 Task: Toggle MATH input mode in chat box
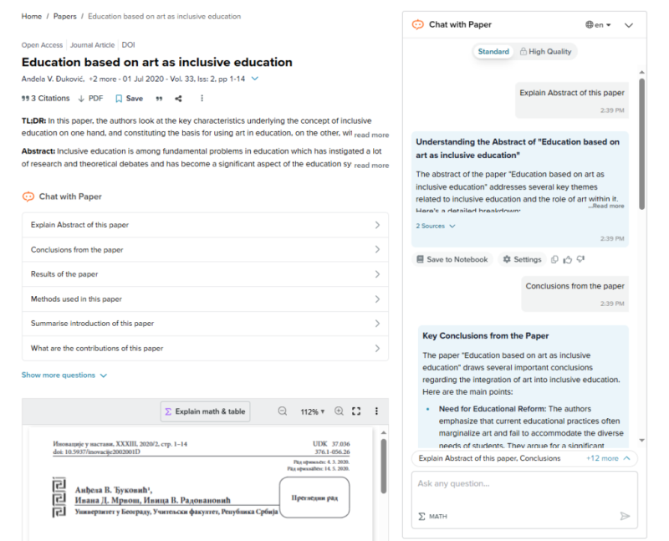pyautogui.click(x=433, y=516)
